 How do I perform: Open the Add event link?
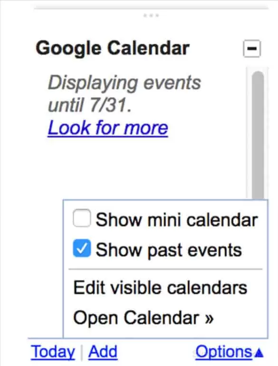coord(103,352)
